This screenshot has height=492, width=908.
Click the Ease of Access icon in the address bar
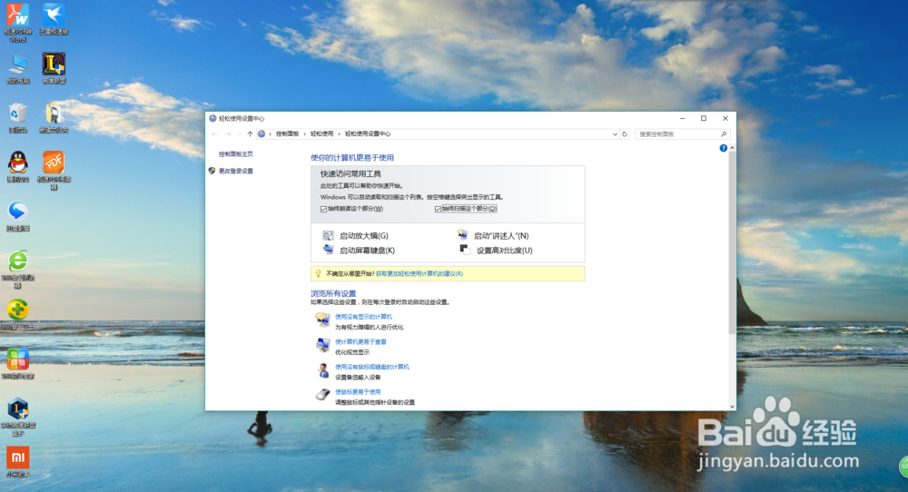[x=262, y=133]
